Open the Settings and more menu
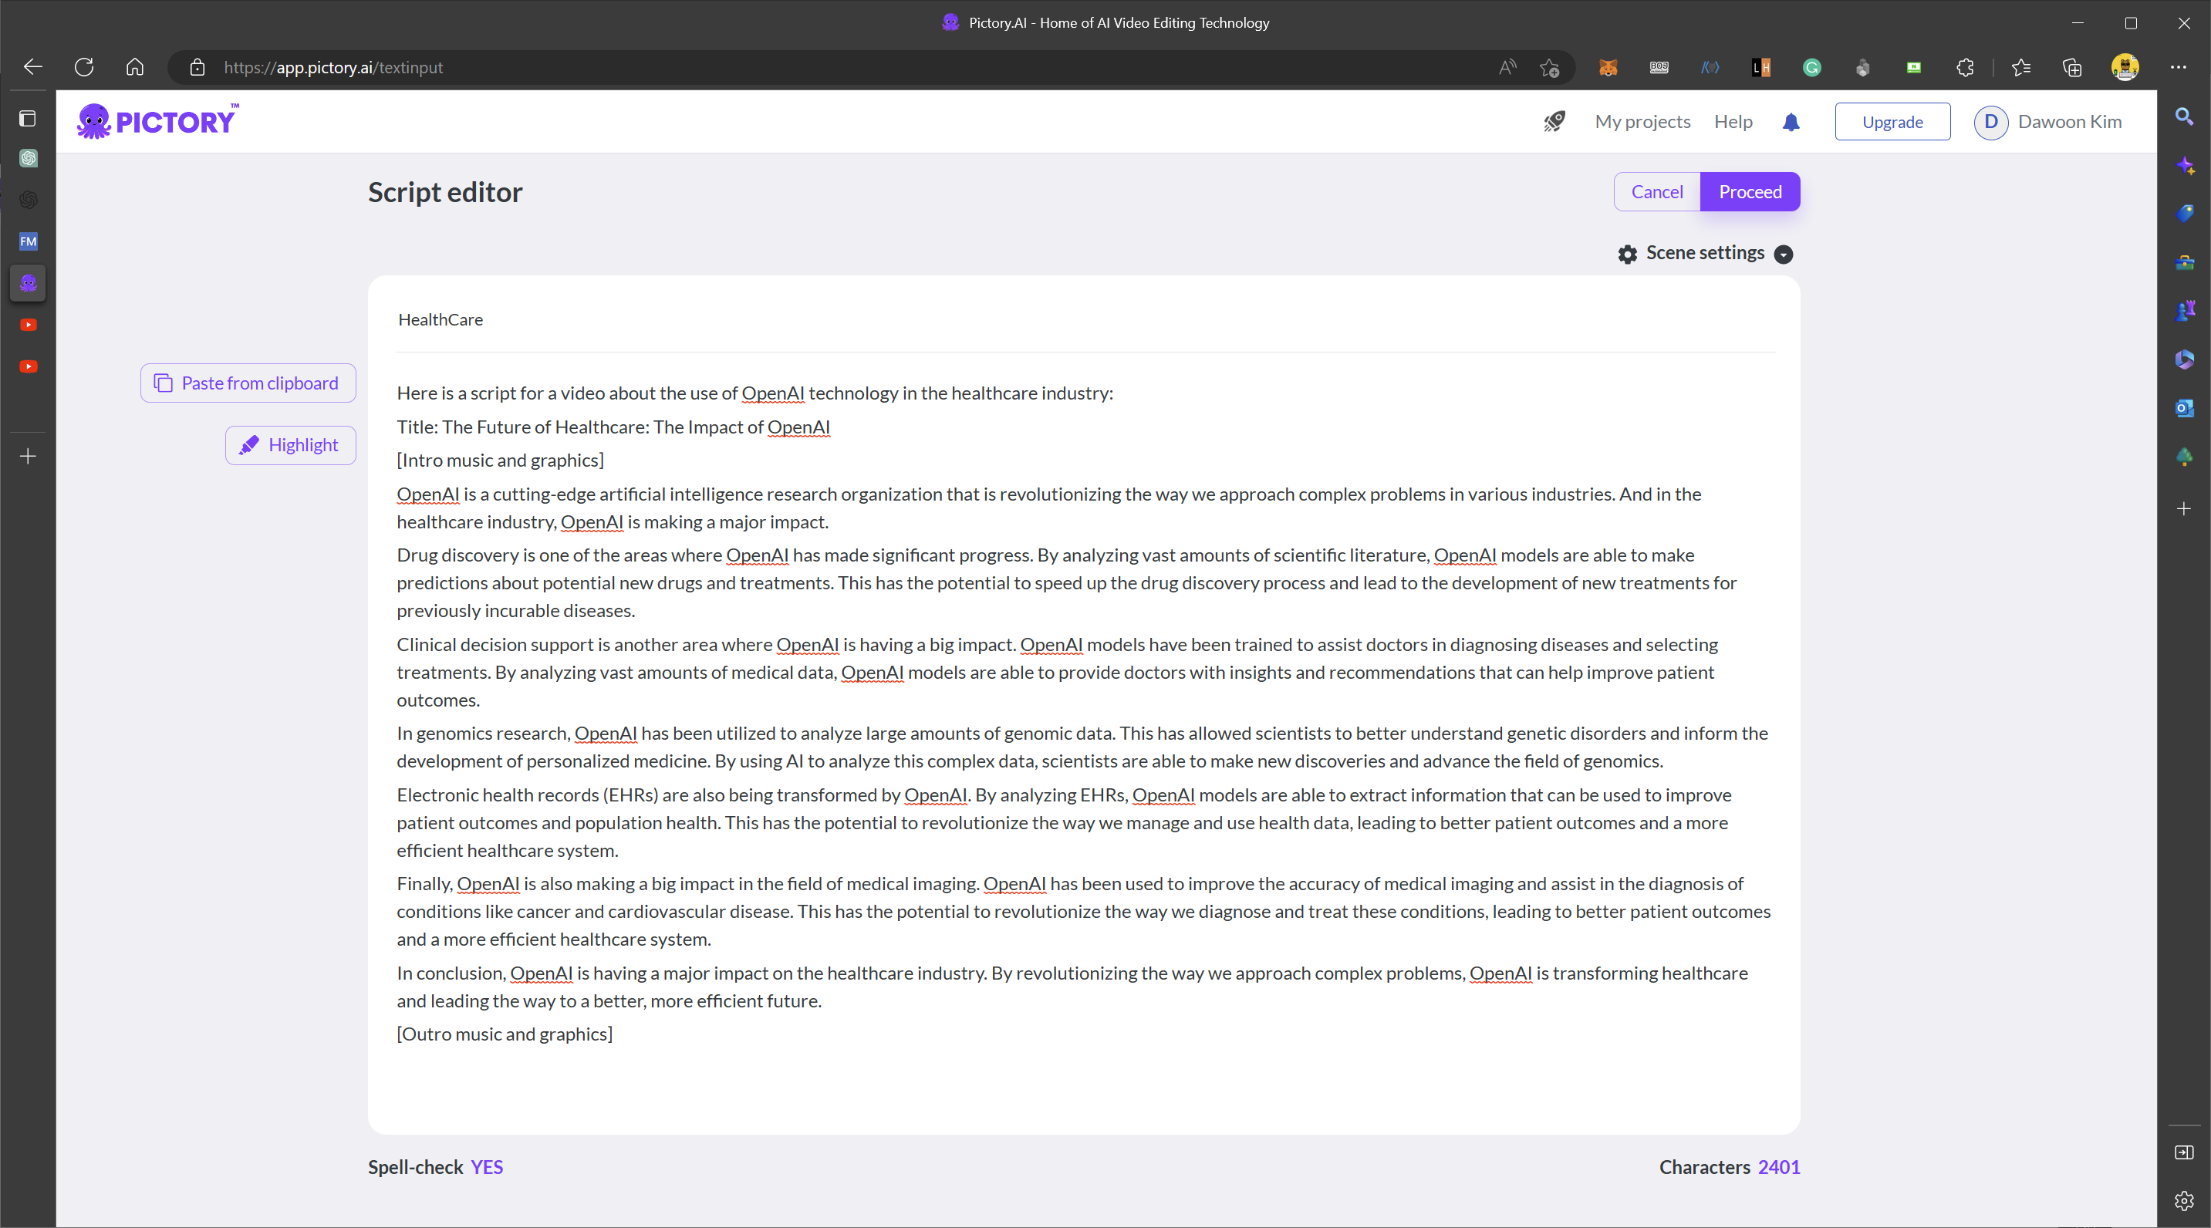The image size is (2211, 1228). click(2179, 67)
